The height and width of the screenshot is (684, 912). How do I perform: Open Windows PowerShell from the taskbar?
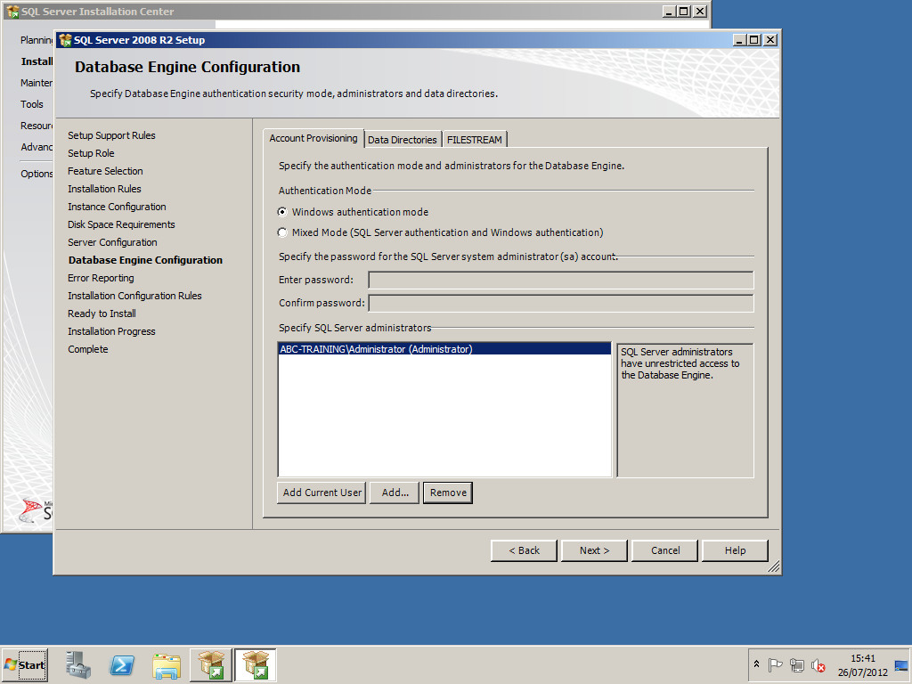(x=122, y=664)
